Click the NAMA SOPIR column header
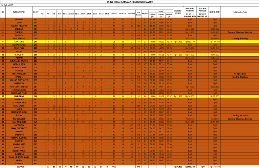 19,12
